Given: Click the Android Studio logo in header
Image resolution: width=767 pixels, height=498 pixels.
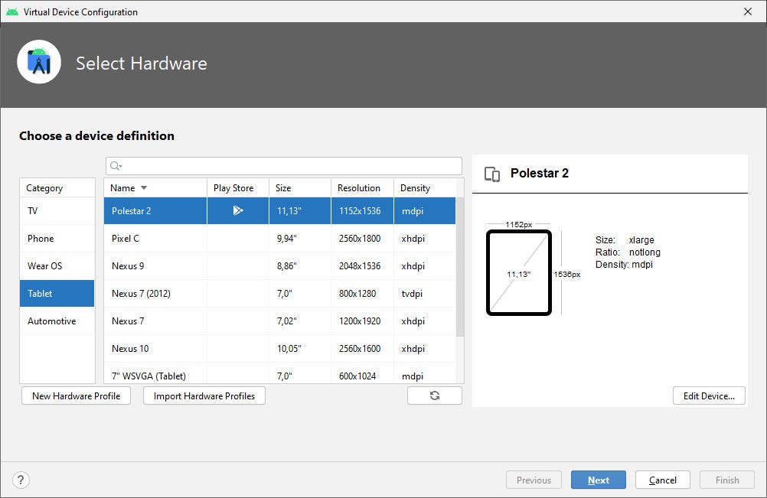Looking at the screenshot, I should tap(39, 62).
